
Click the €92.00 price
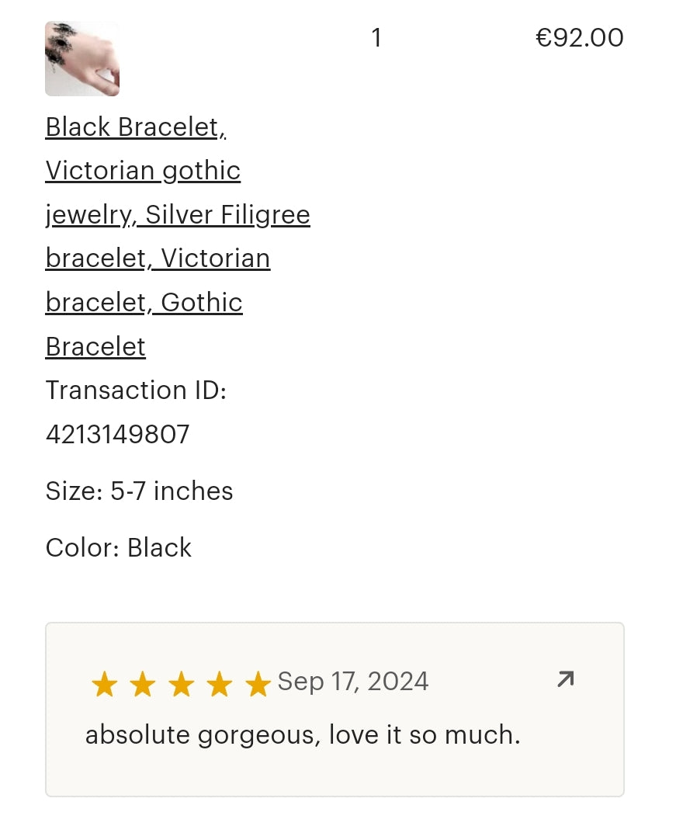[x=579, y=38]
